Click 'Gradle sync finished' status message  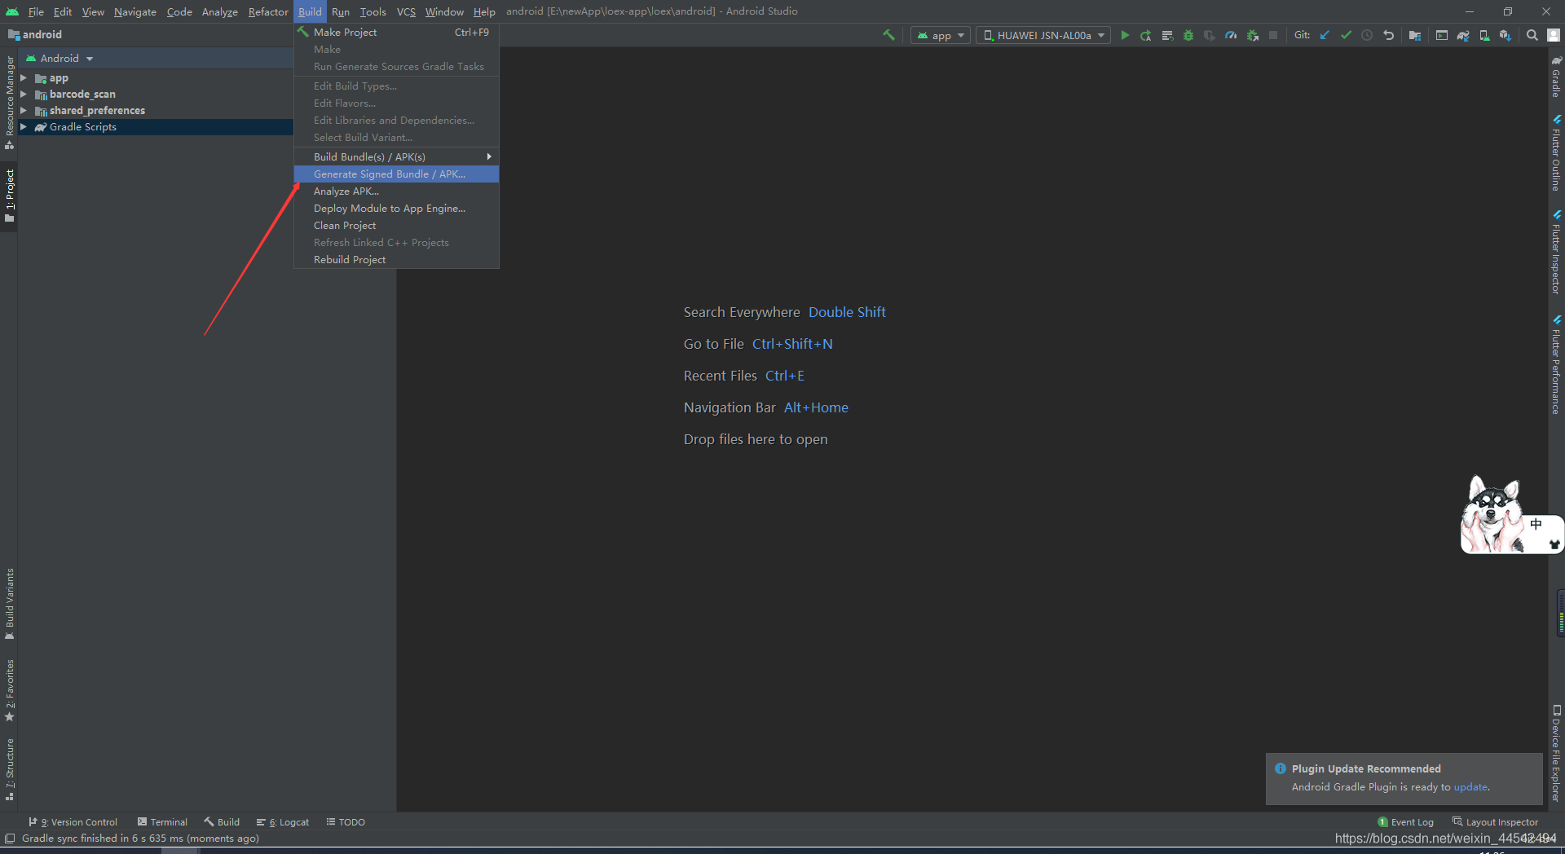[x=140, y=839]
